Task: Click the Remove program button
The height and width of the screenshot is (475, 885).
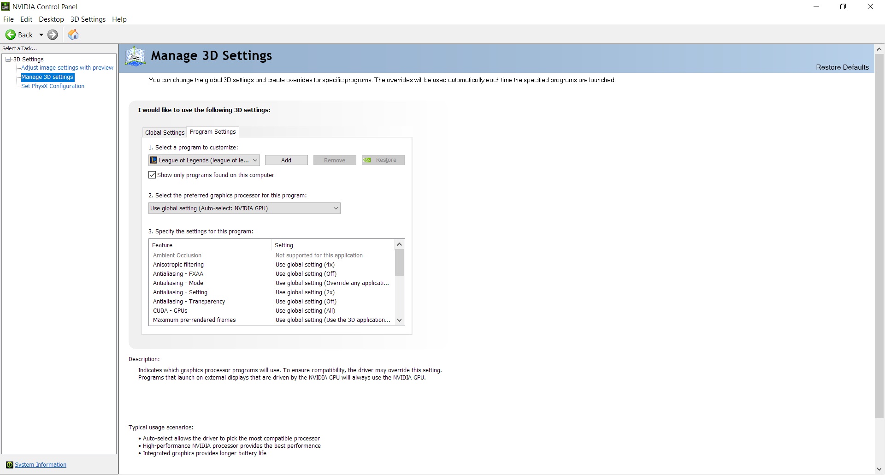Action: tap(335, 160)
